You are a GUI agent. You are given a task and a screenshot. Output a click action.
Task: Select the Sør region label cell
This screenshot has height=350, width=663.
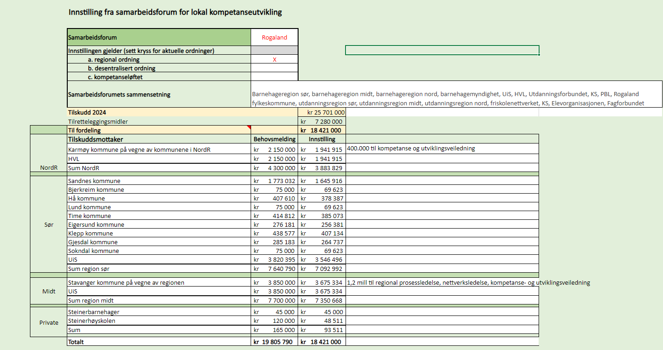[x=48, y=225]
